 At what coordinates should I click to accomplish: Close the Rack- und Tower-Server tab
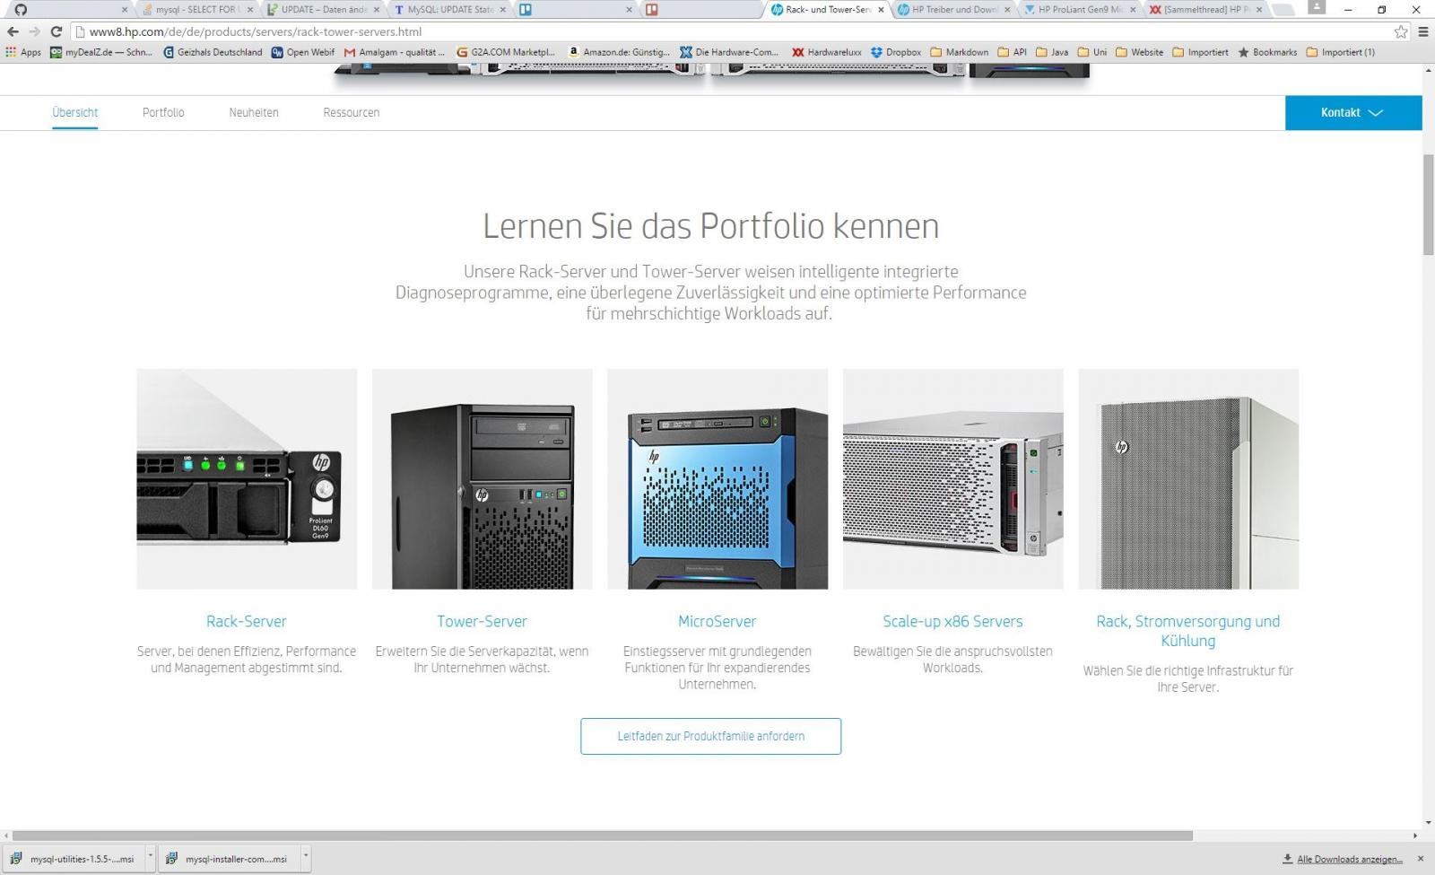coord(881,10)
